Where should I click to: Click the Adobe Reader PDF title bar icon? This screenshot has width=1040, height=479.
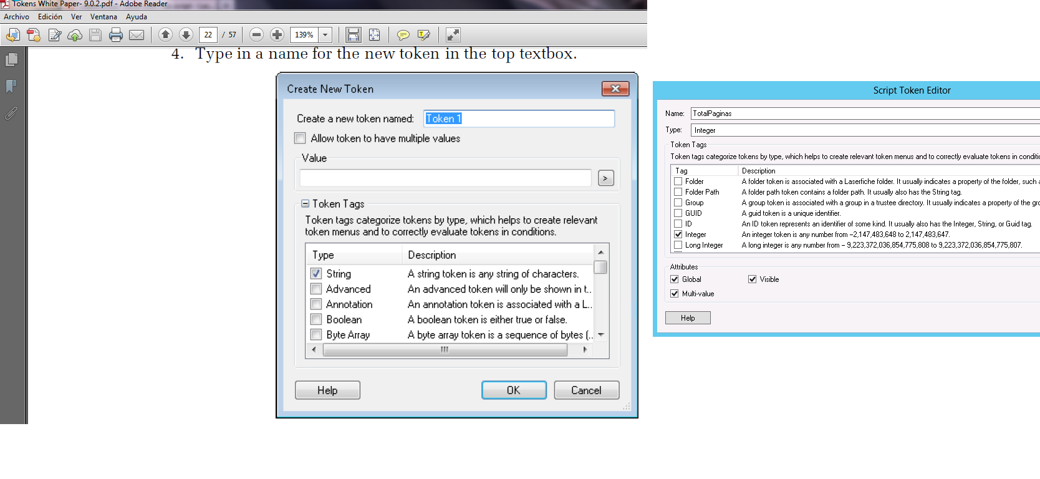(x=5, y=4)
